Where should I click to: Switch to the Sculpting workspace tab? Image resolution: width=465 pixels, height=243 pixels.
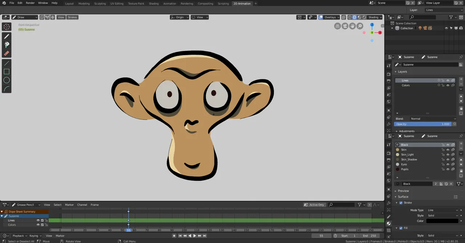point(100,4)
